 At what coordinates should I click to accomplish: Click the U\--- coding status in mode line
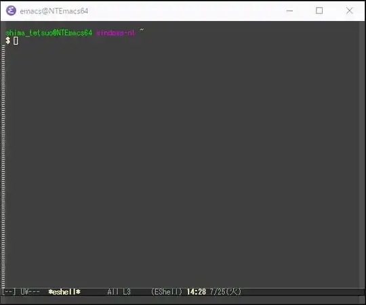[x=30, y=291]
